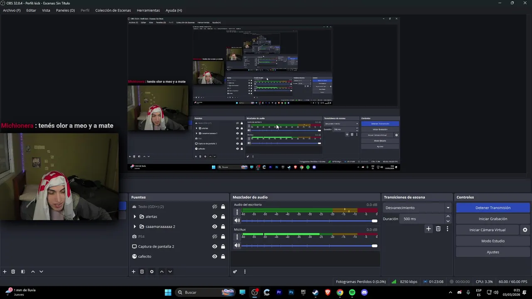Hide the cafecito source
Viewport: 532px width, 299px height.
tap(214, 257)
